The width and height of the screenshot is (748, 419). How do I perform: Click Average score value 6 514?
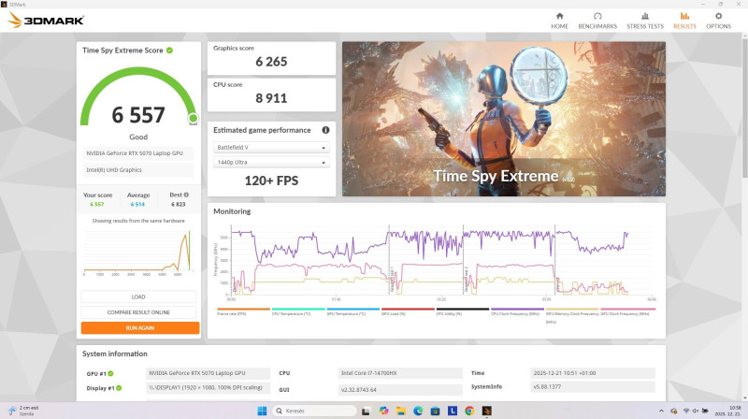[137, 204]
